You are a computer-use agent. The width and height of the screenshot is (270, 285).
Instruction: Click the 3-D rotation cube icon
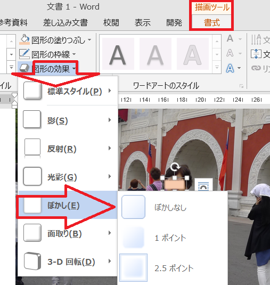click(32, 261)
